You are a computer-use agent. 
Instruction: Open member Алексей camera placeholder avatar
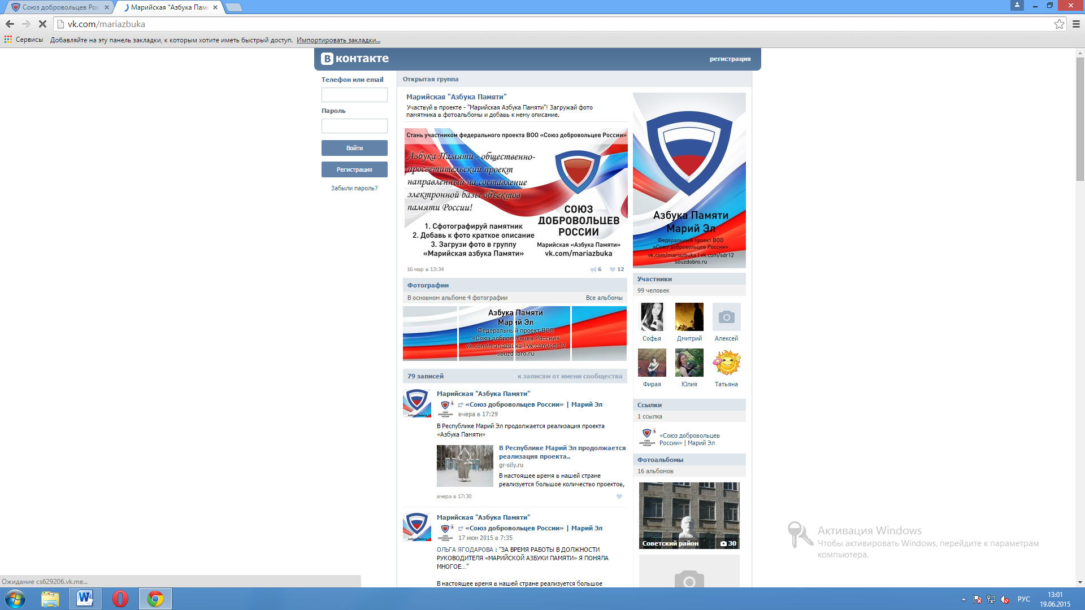tap(727, 317)
